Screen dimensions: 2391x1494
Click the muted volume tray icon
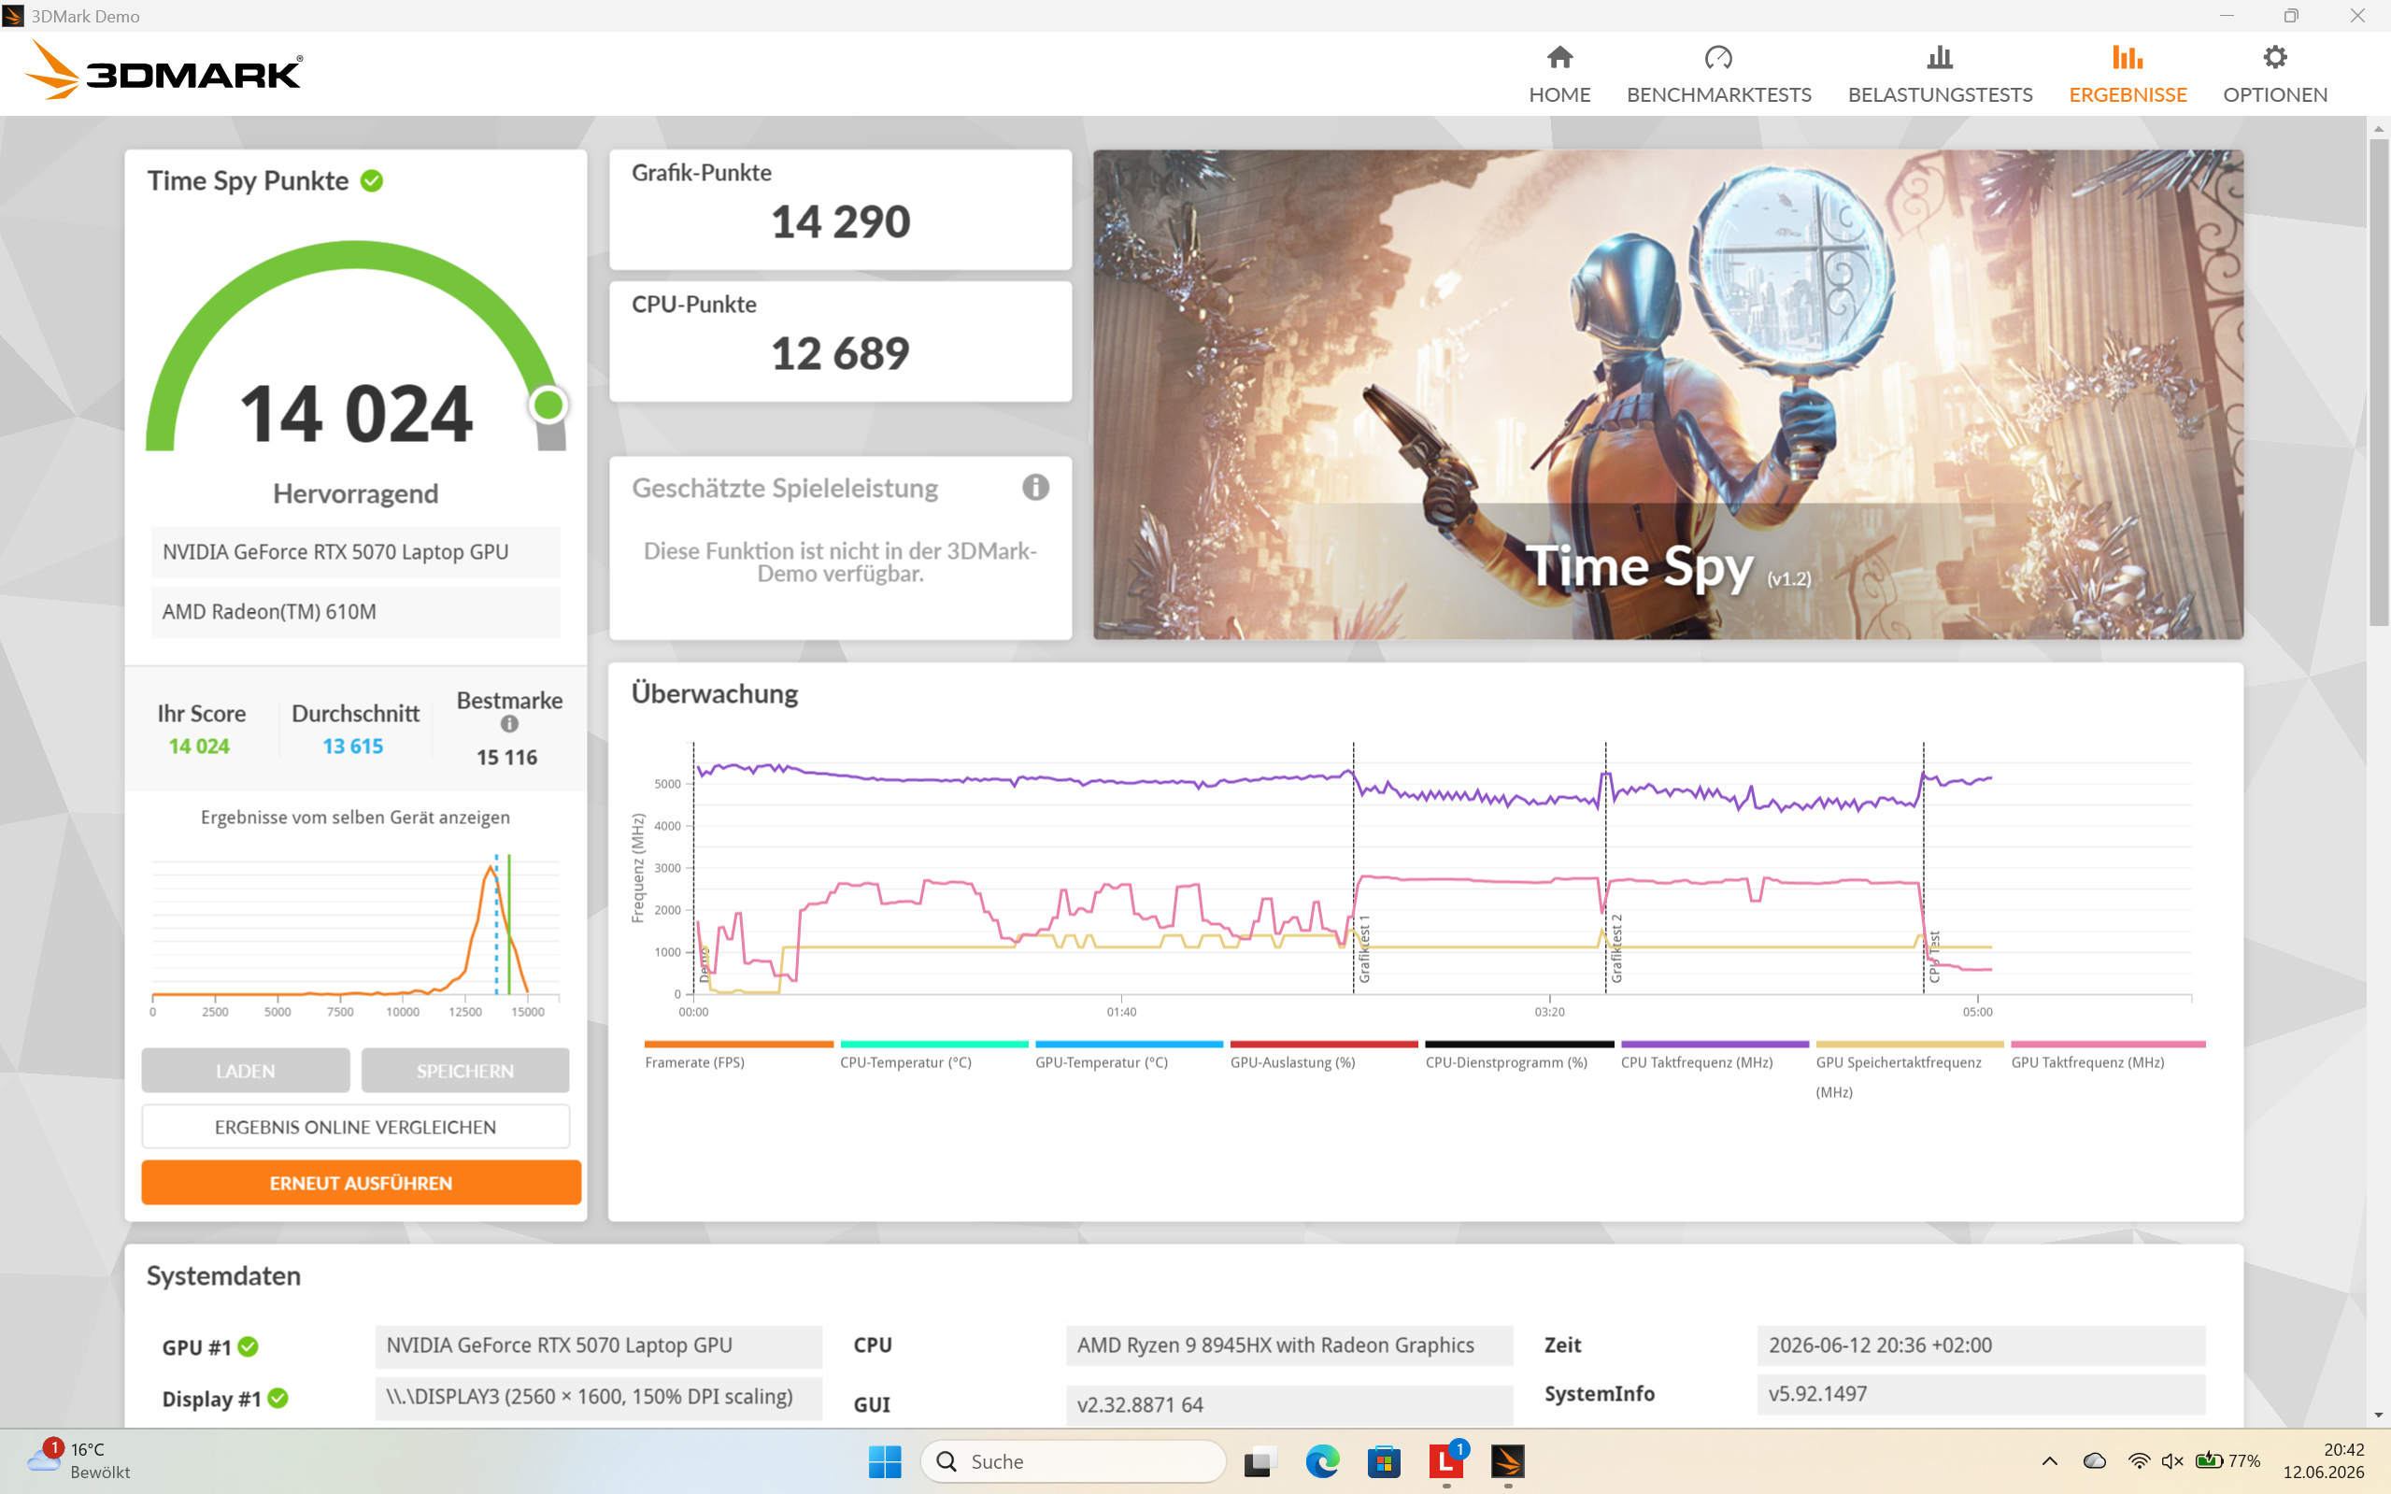pos(2171,1460)
